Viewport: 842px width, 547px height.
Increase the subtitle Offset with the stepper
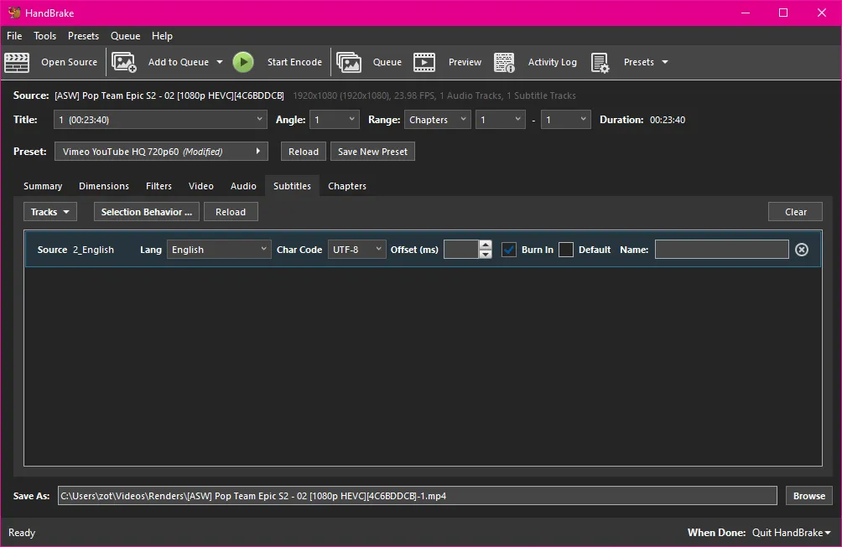click(x=485, y=245)
